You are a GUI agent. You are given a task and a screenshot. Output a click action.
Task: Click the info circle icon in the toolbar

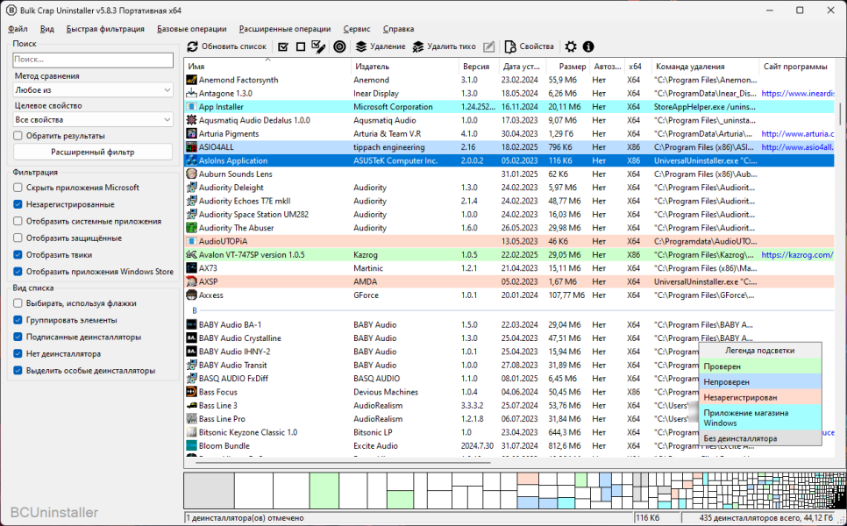click(588, 47)
